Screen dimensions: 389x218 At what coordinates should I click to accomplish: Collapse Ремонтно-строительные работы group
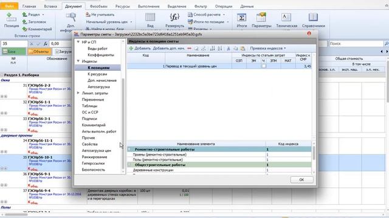point(129,150)
